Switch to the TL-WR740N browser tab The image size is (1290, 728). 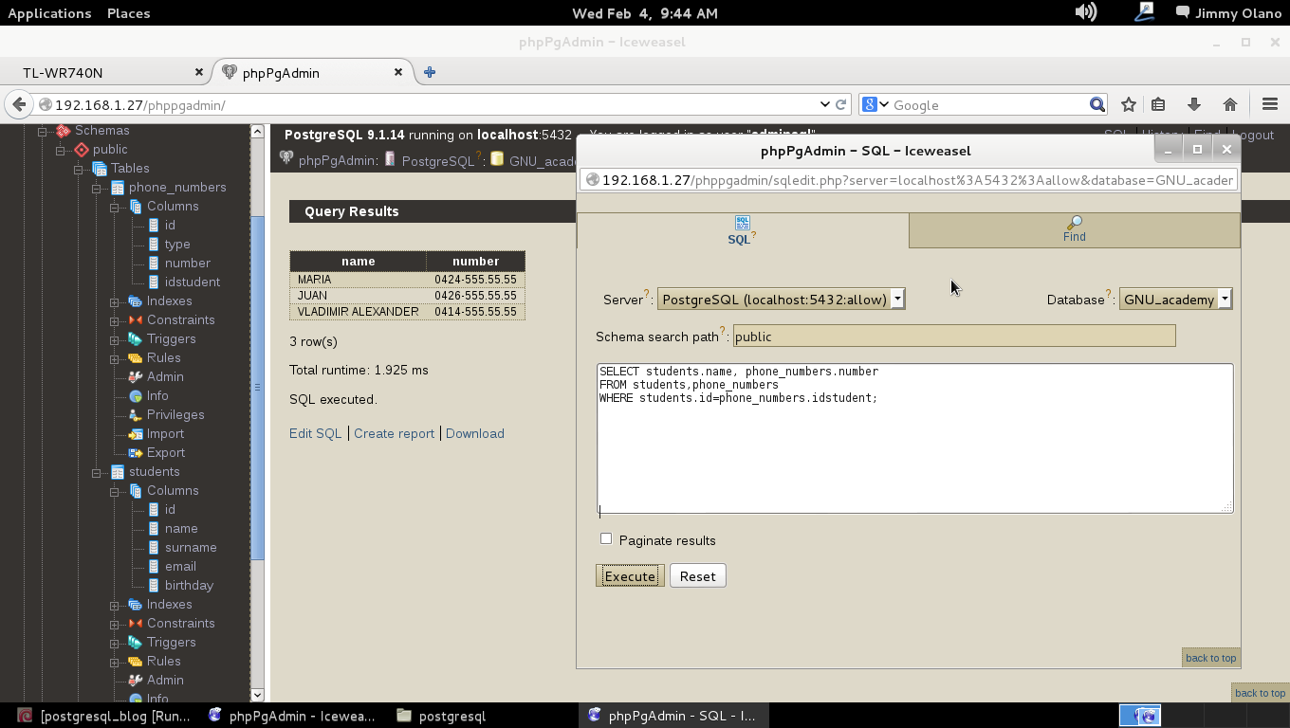(x=63, y=73)
